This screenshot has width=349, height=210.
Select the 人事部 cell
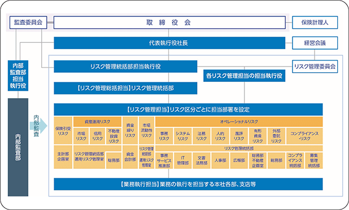(x=220, y=160)
